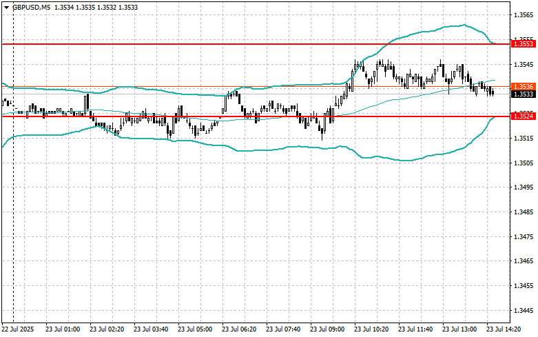Screen dimensions: 538x337
Task: Click the 1.3505 price scale value
Action: click(x=524, y=163)
